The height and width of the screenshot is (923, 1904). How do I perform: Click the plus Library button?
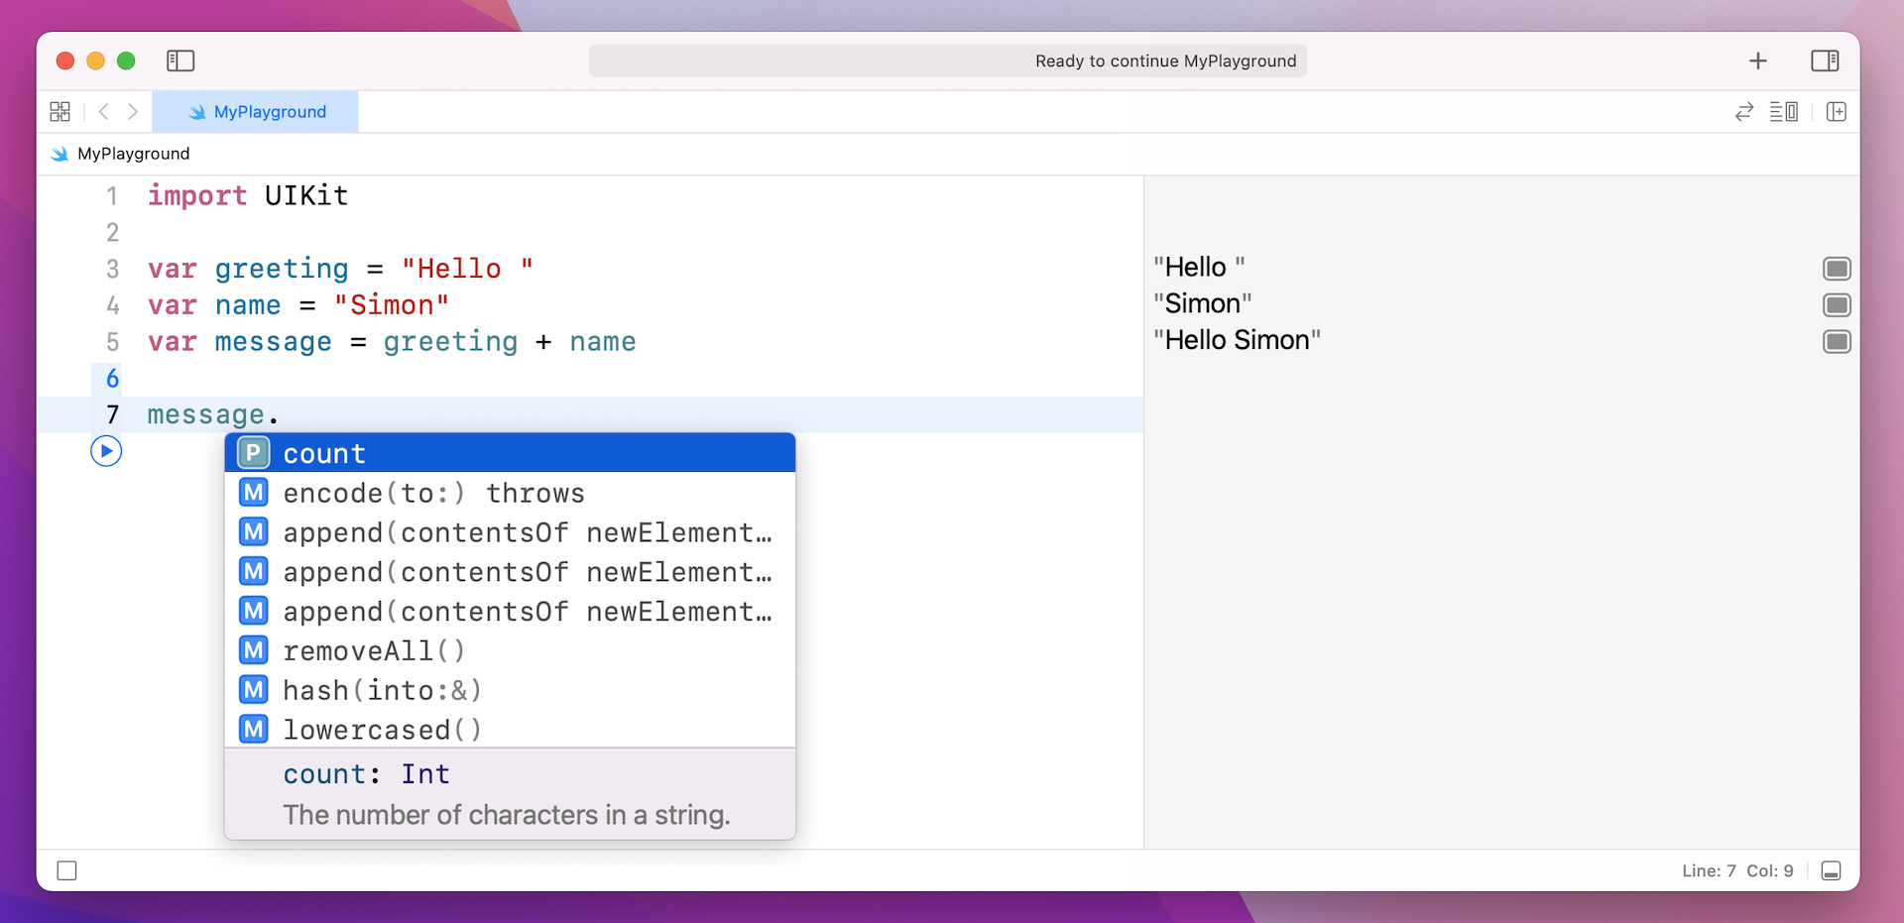1758,61
